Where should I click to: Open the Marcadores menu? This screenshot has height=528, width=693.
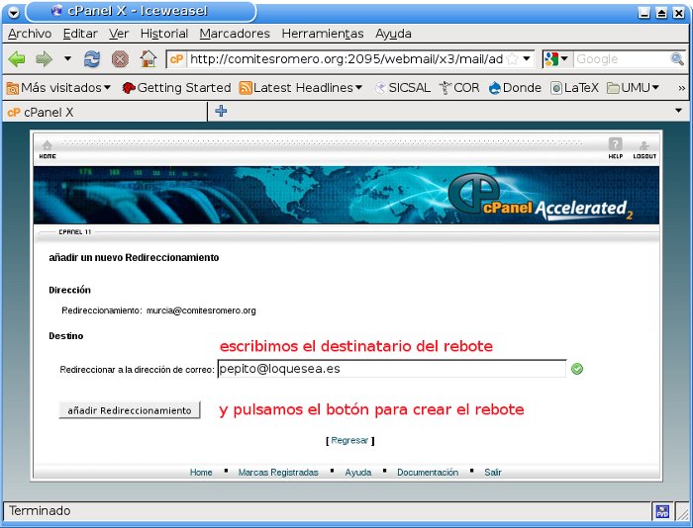[235, 33]
